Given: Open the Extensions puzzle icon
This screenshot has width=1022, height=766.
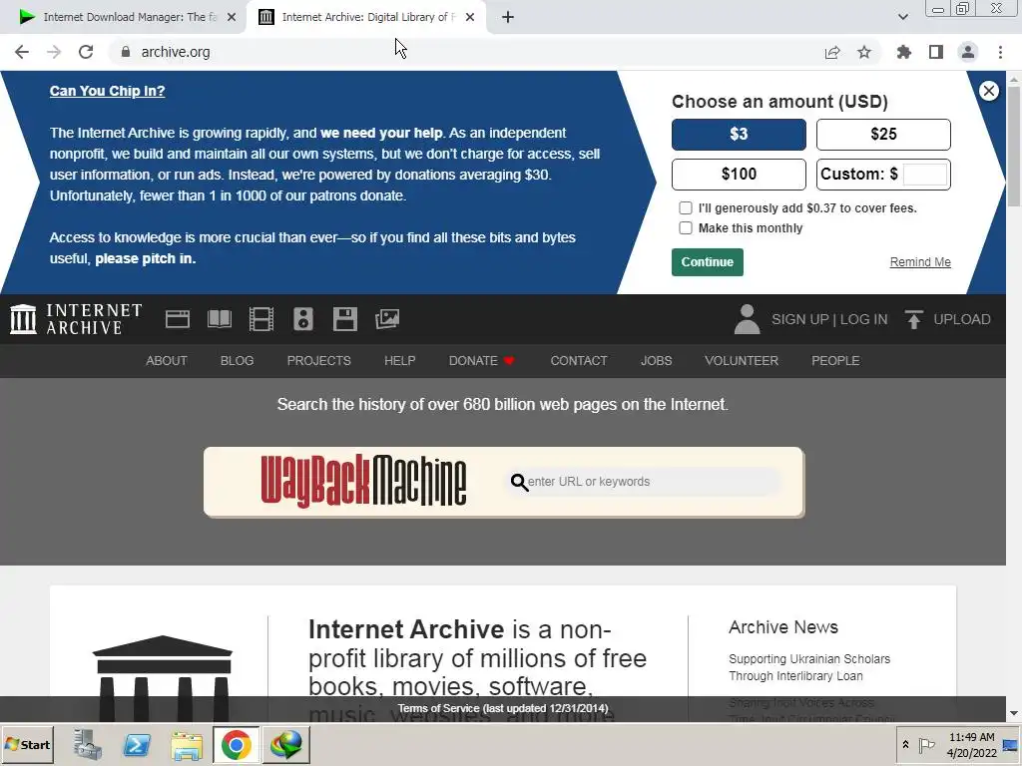Looking at the screenshot, I should (904, 52).
